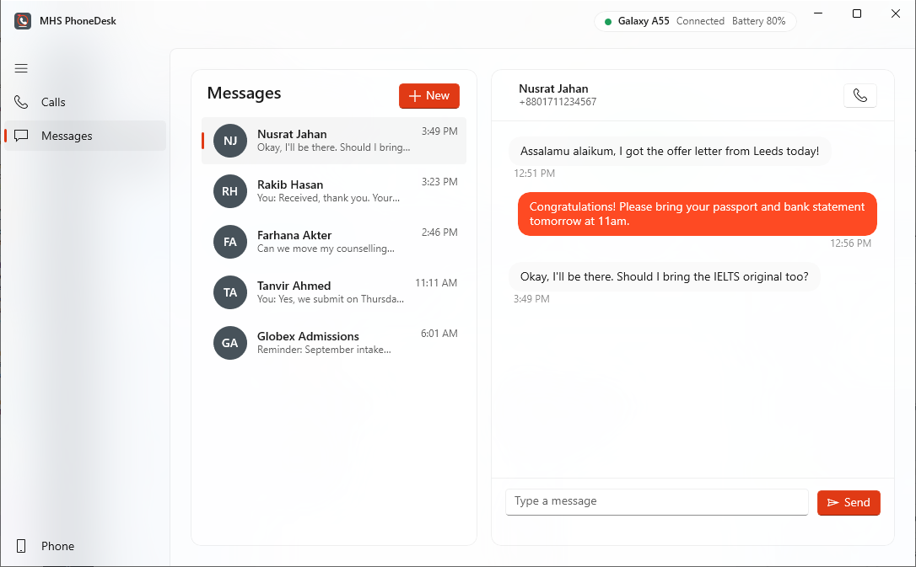Click the RH avatar circle
Screen dimensions: 916x567
click(230, 191)
